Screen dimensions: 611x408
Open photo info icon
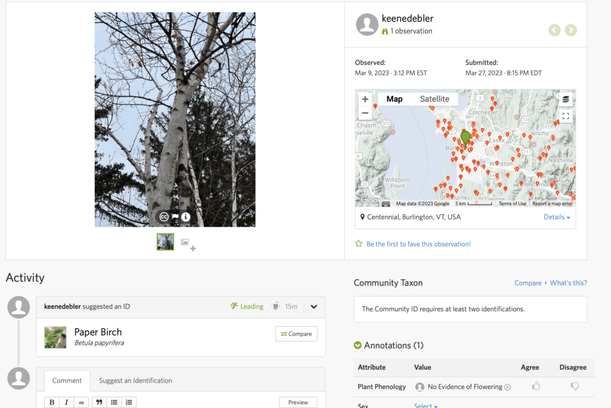point(186,217)
